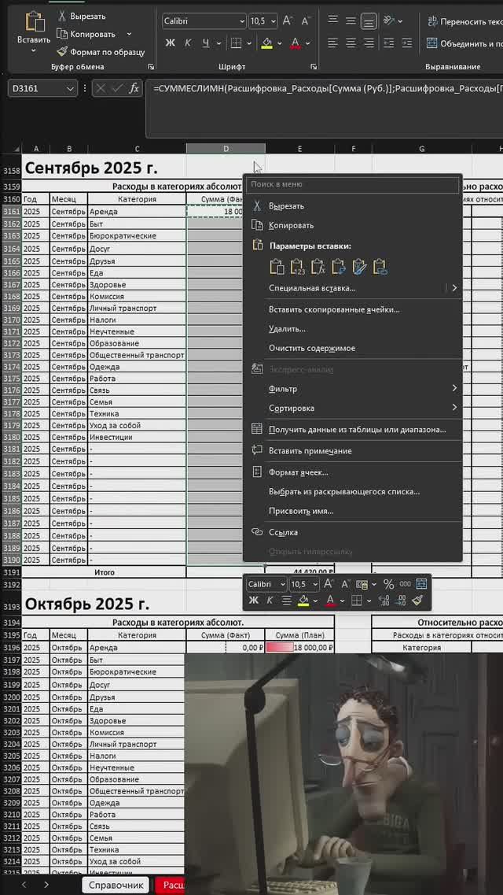Increase font size in the ribbon
The width and height of the screenshot is (503, 895).
point(288,21)
